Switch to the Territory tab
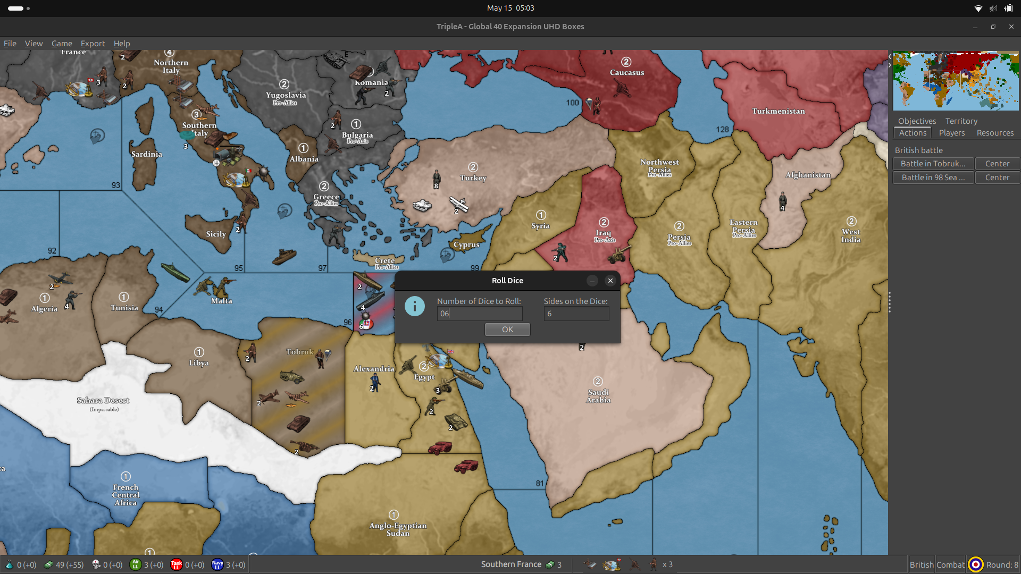The height and width of the screenshot is (574, 1021). click(961, 121)
